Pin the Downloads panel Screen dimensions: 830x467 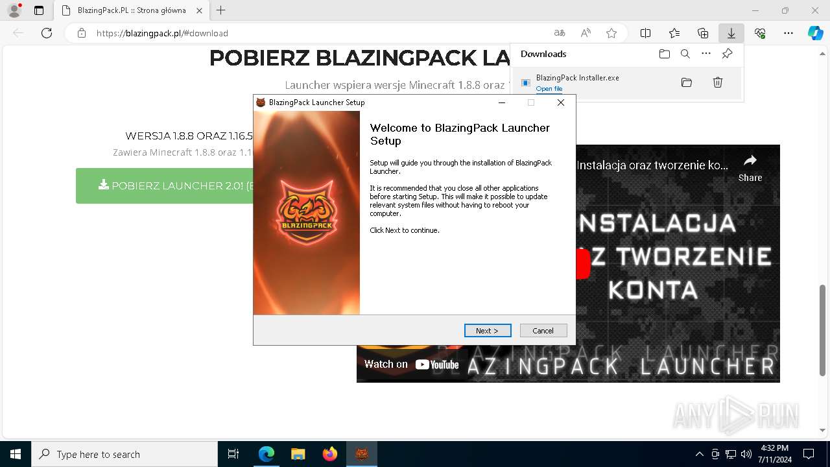tap(727, 54)
